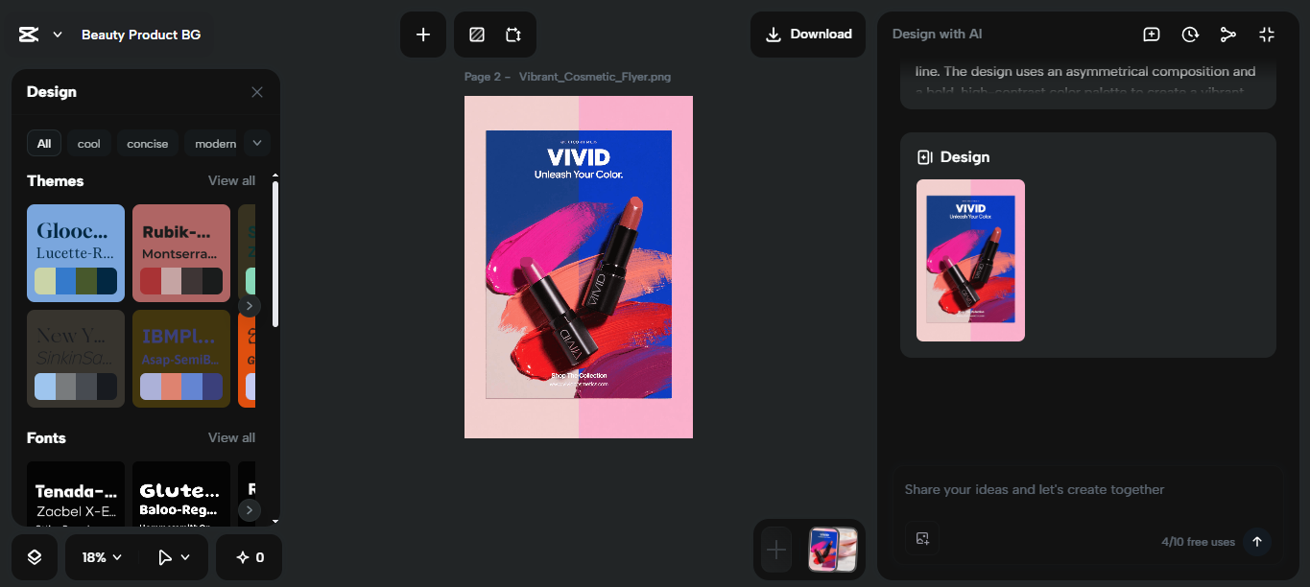Image resolution: width=1310 pixels, height=587 pixels.
Task: Click the image upload icon in chat box
Action: [x=922, y=539]
